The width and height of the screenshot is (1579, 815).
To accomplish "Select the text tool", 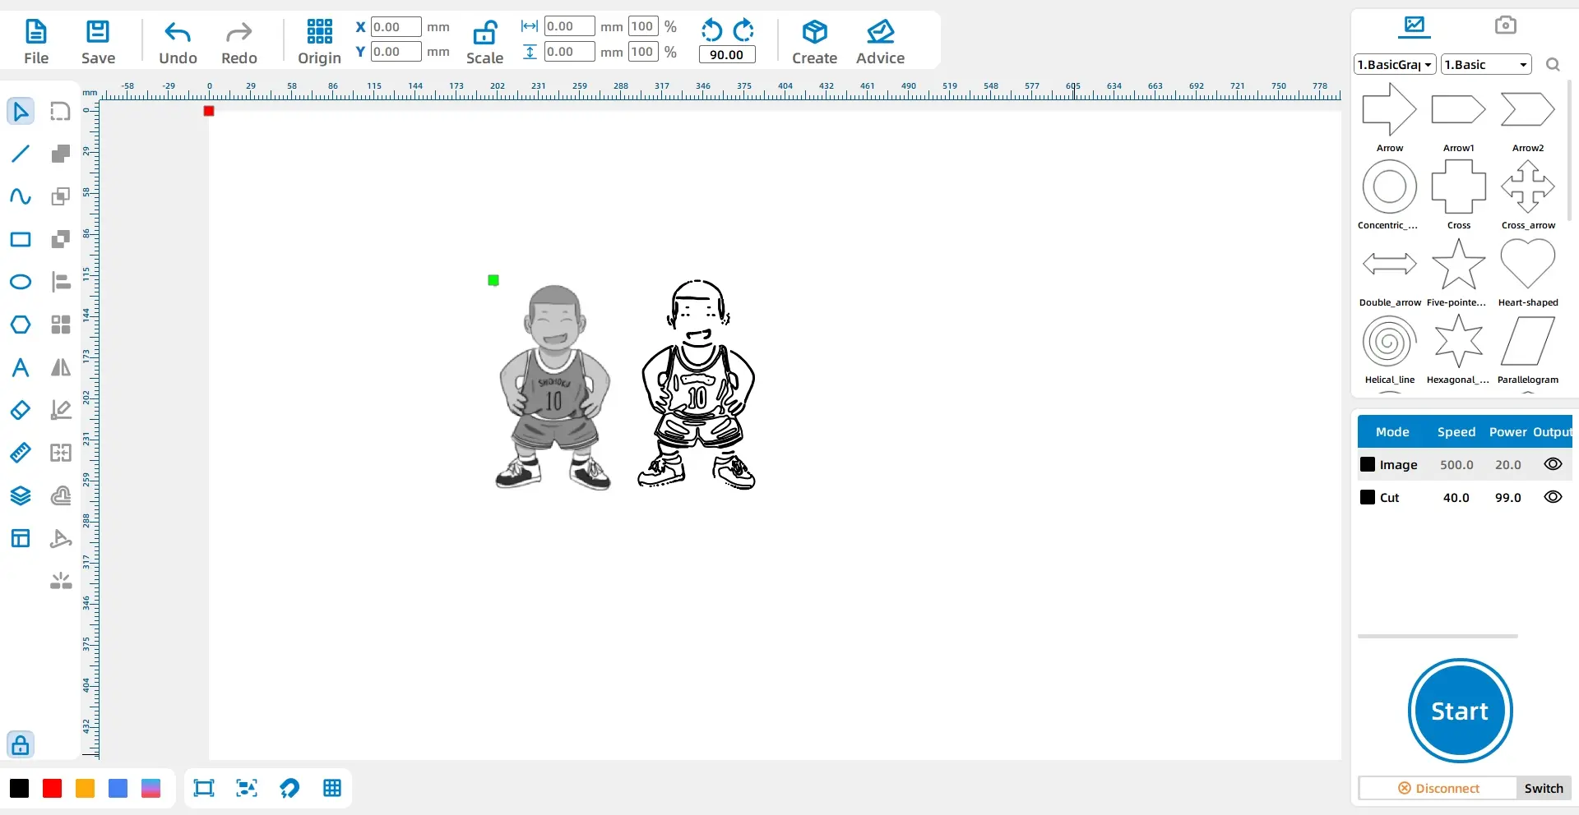I will [21, 367].
